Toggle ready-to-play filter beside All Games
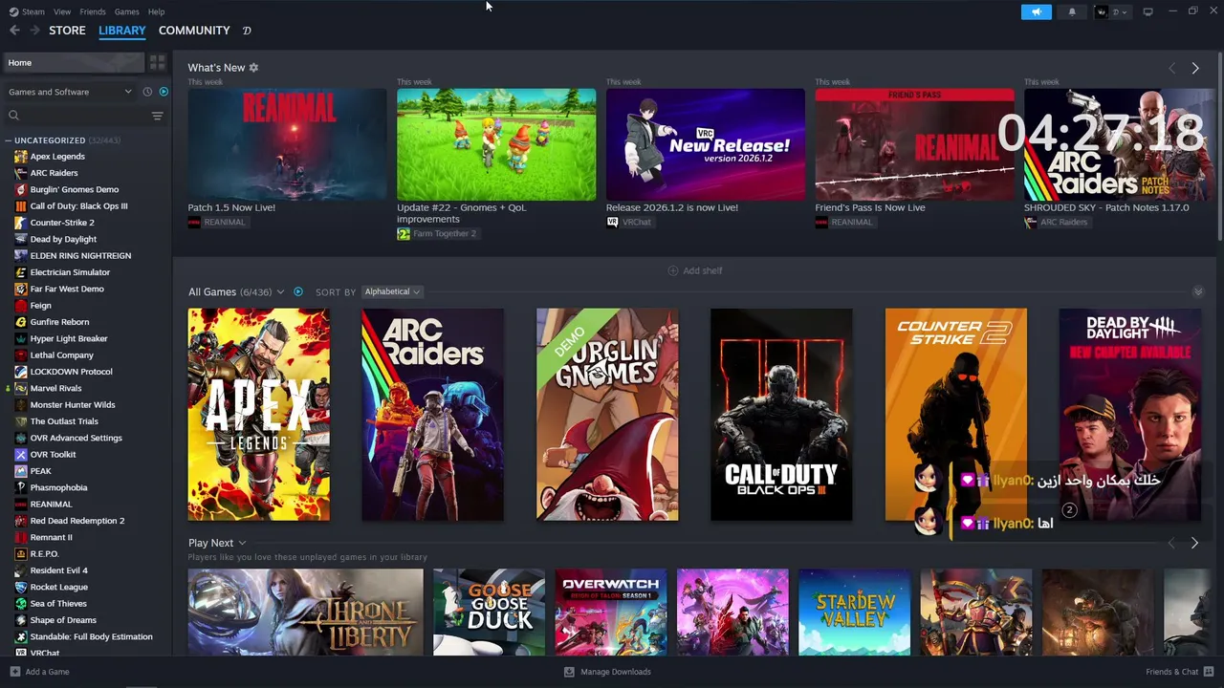 point(298,291)
